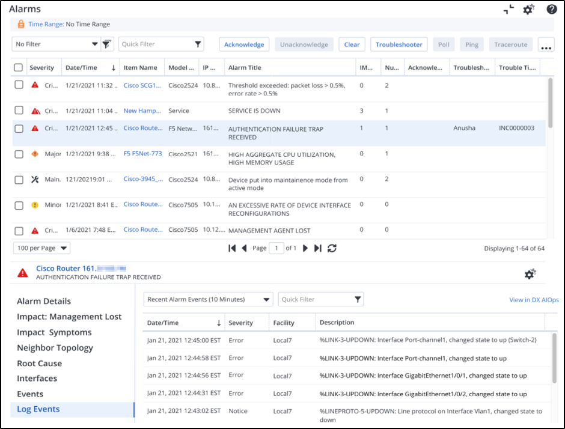Switch to the Neighbor Topology section
Screen dimensions: 565x429
(x=55, y=347)
